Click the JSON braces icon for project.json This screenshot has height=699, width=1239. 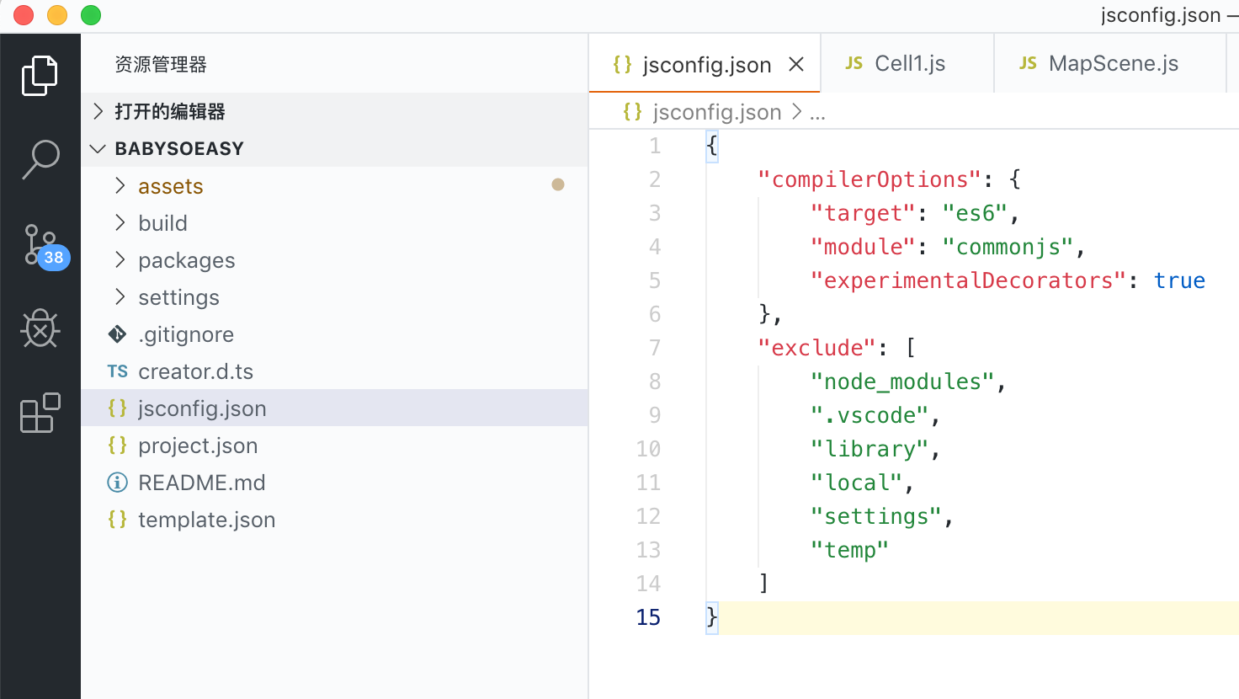coord(117,446)
